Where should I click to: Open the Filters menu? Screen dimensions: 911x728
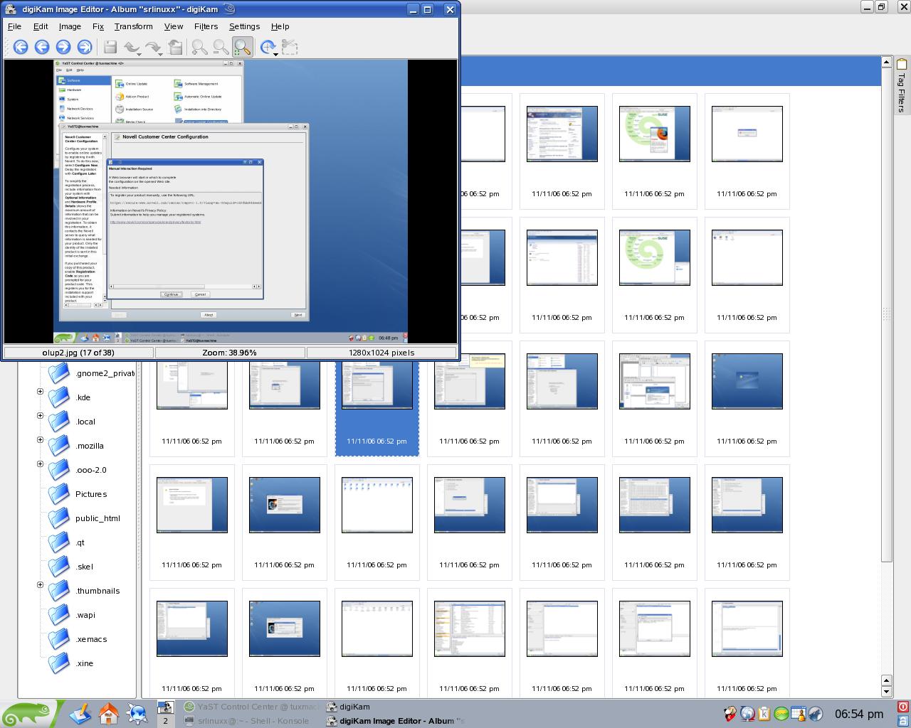(x=206, y=26)
